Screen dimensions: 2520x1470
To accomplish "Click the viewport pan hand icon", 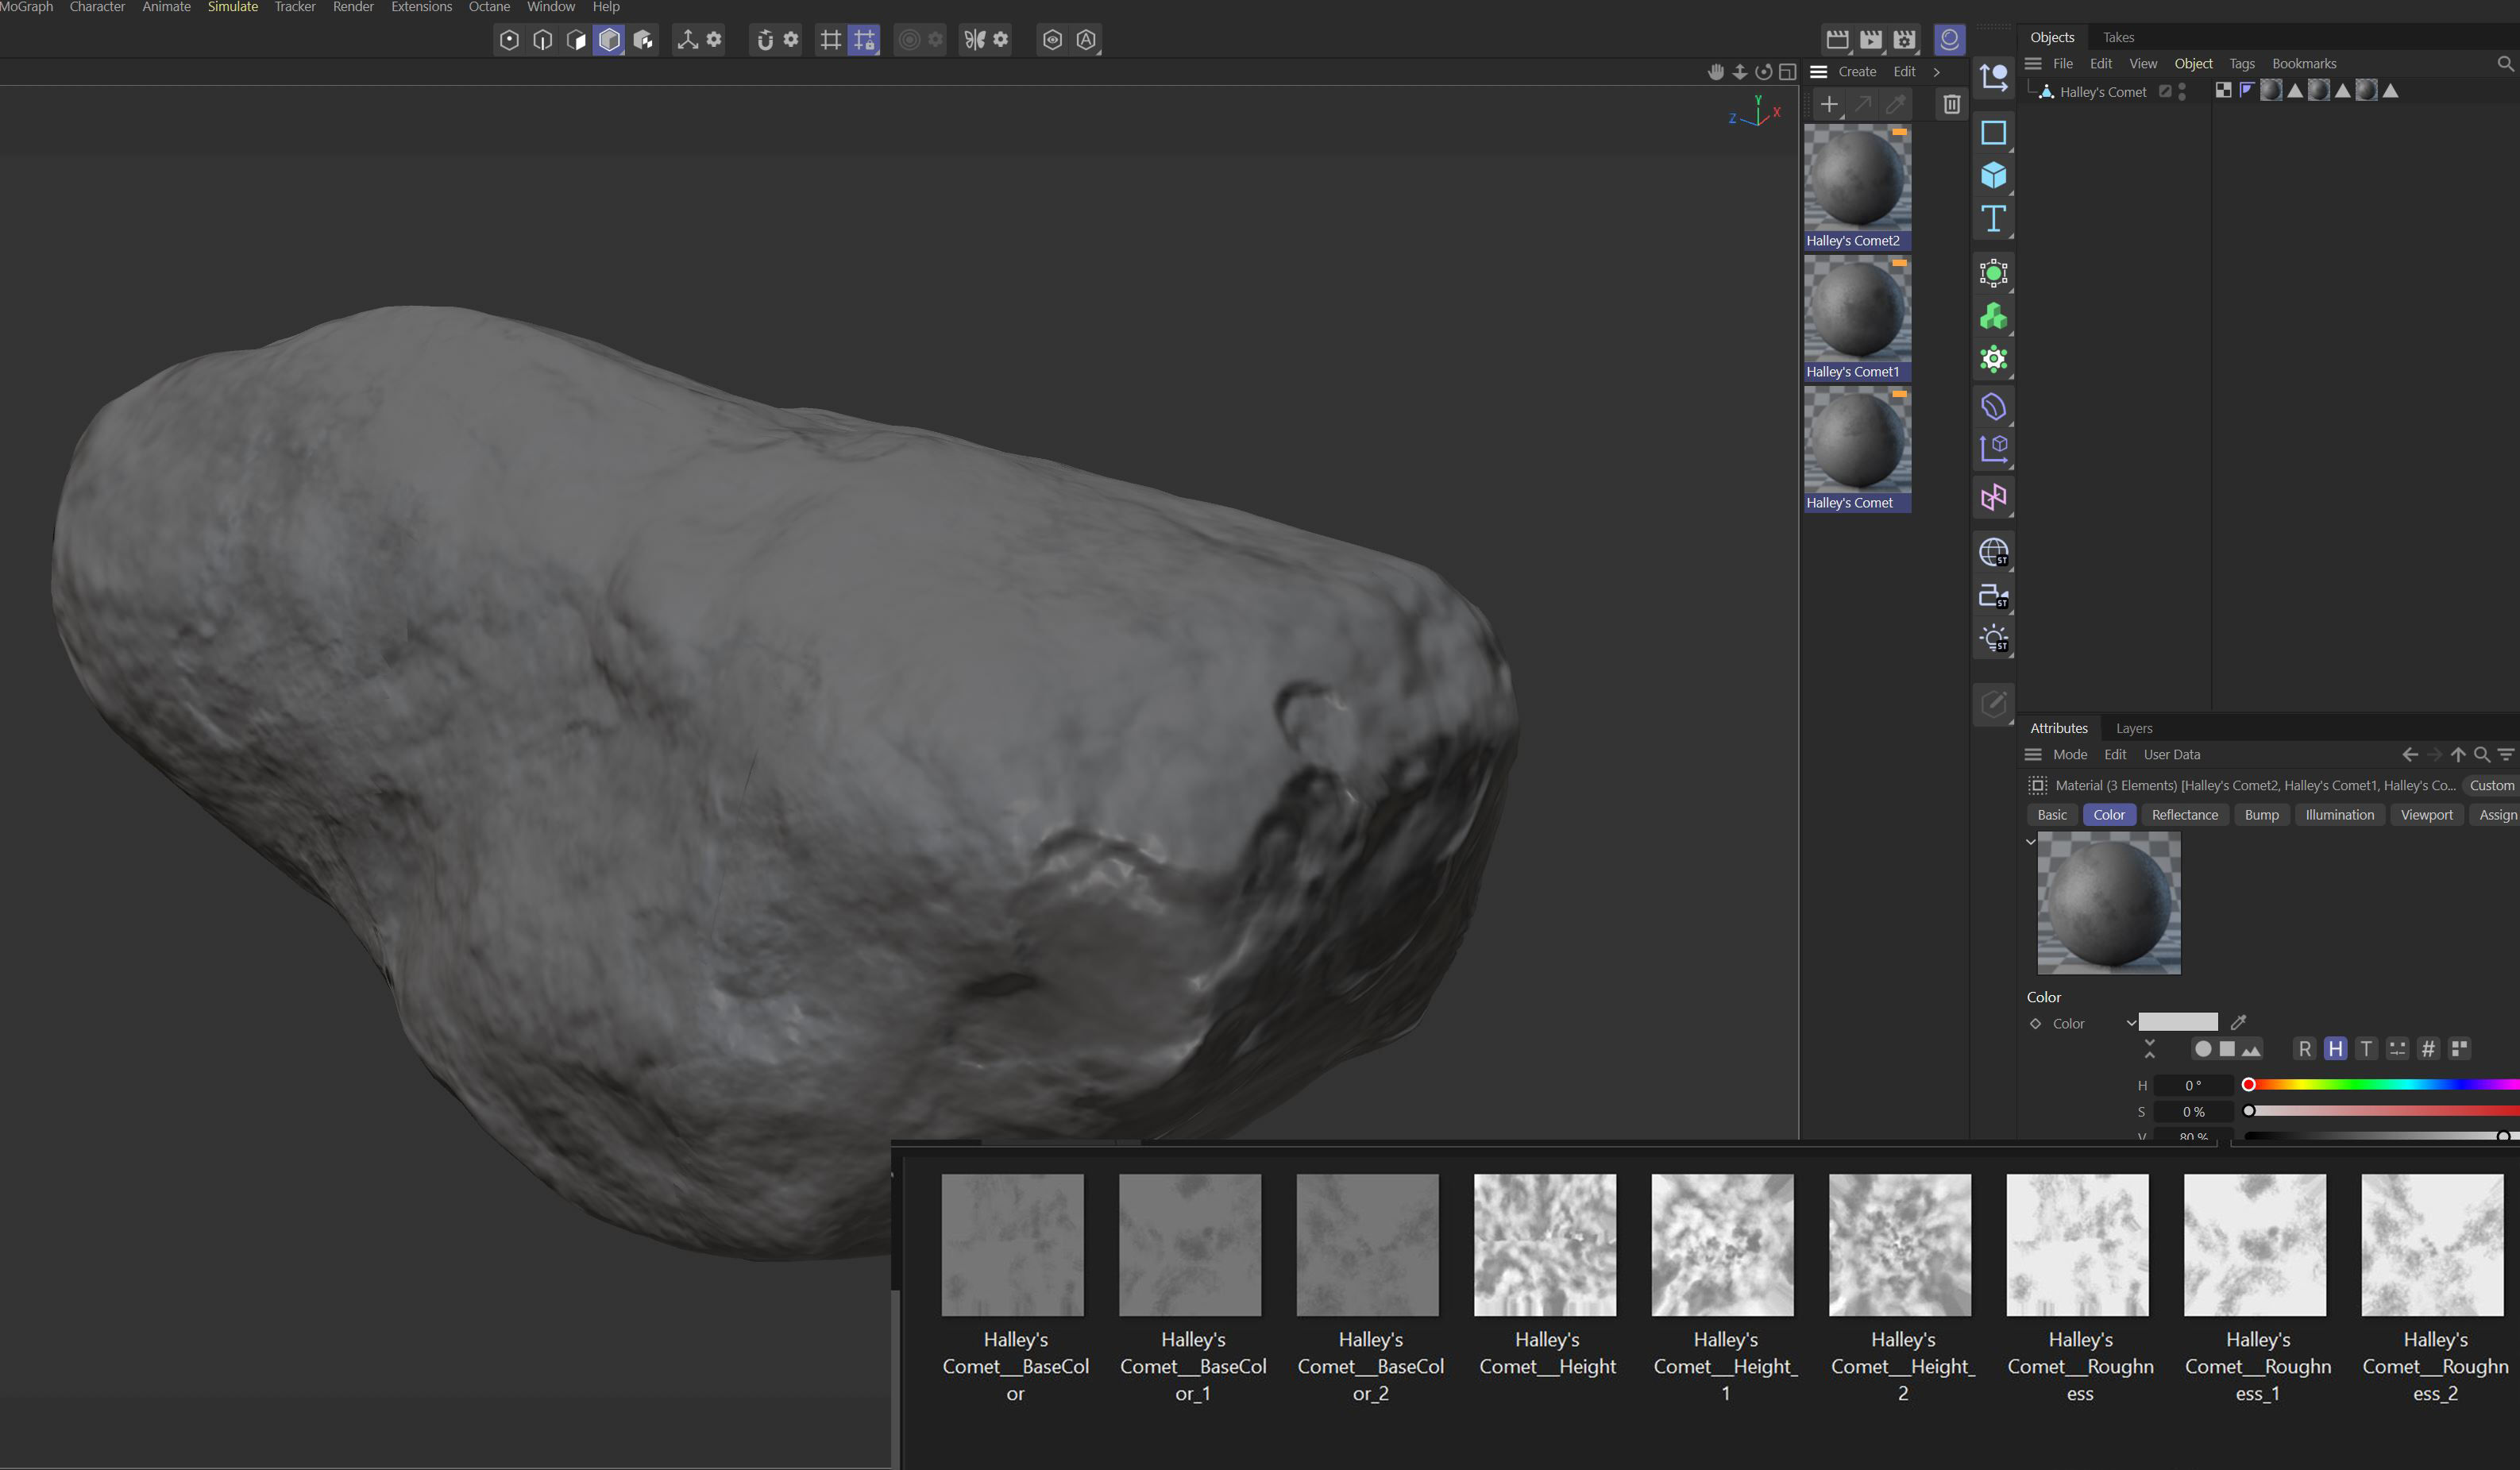I will coord(1716,72).
